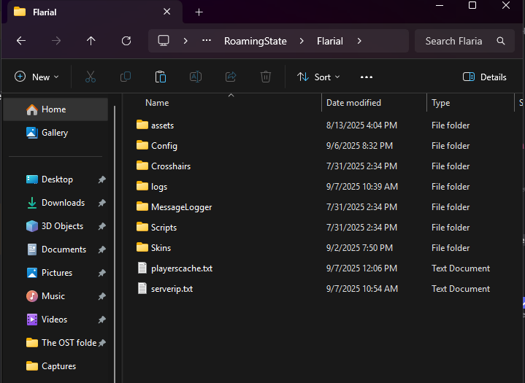Image resolution: width=525 pixels, height=383 pixels.
Task: Toggle the Details pane button
Action: (485, 77)
